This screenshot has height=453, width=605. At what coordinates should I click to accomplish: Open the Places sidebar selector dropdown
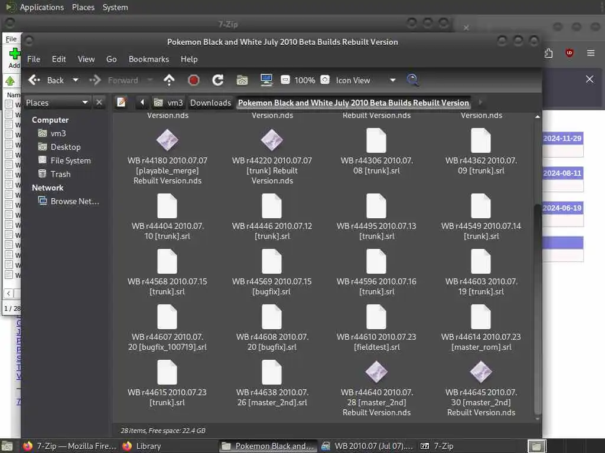pos(57,103)
